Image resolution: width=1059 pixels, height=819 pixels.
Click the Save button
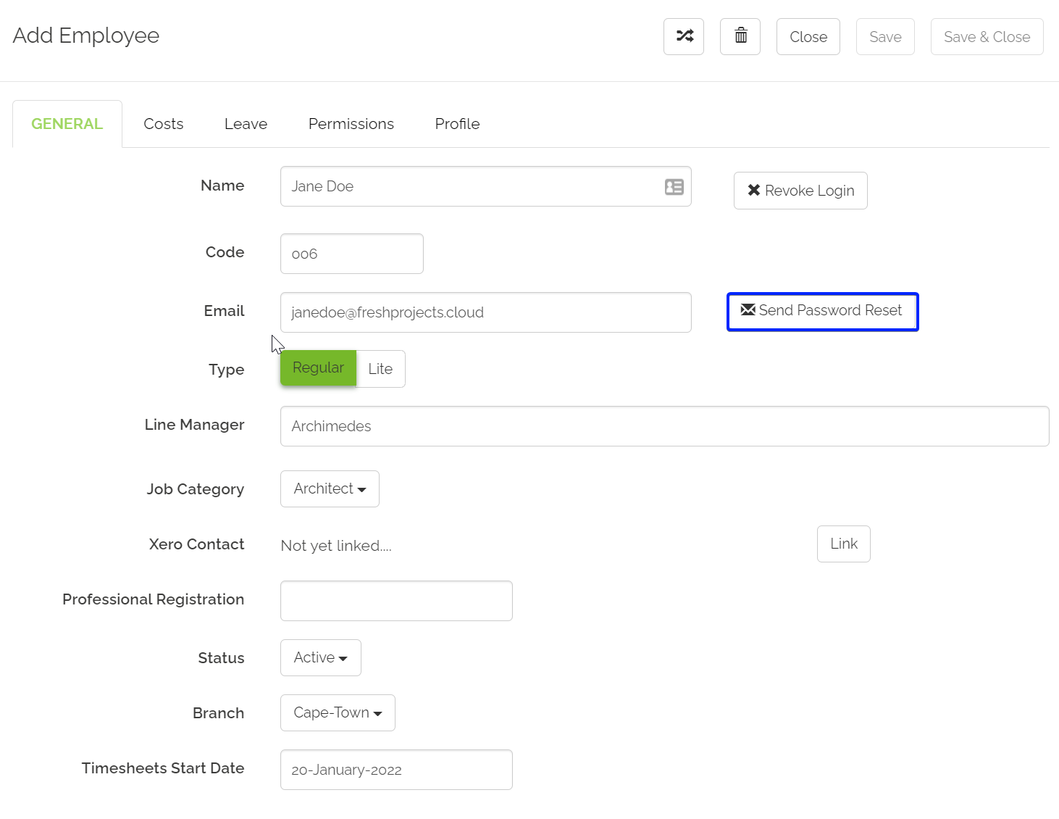pyautogui.click(x=885, y=36)
